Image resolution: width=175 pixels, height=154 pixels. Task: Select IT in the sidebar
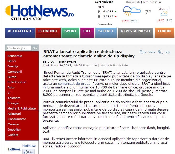[9, 93]
